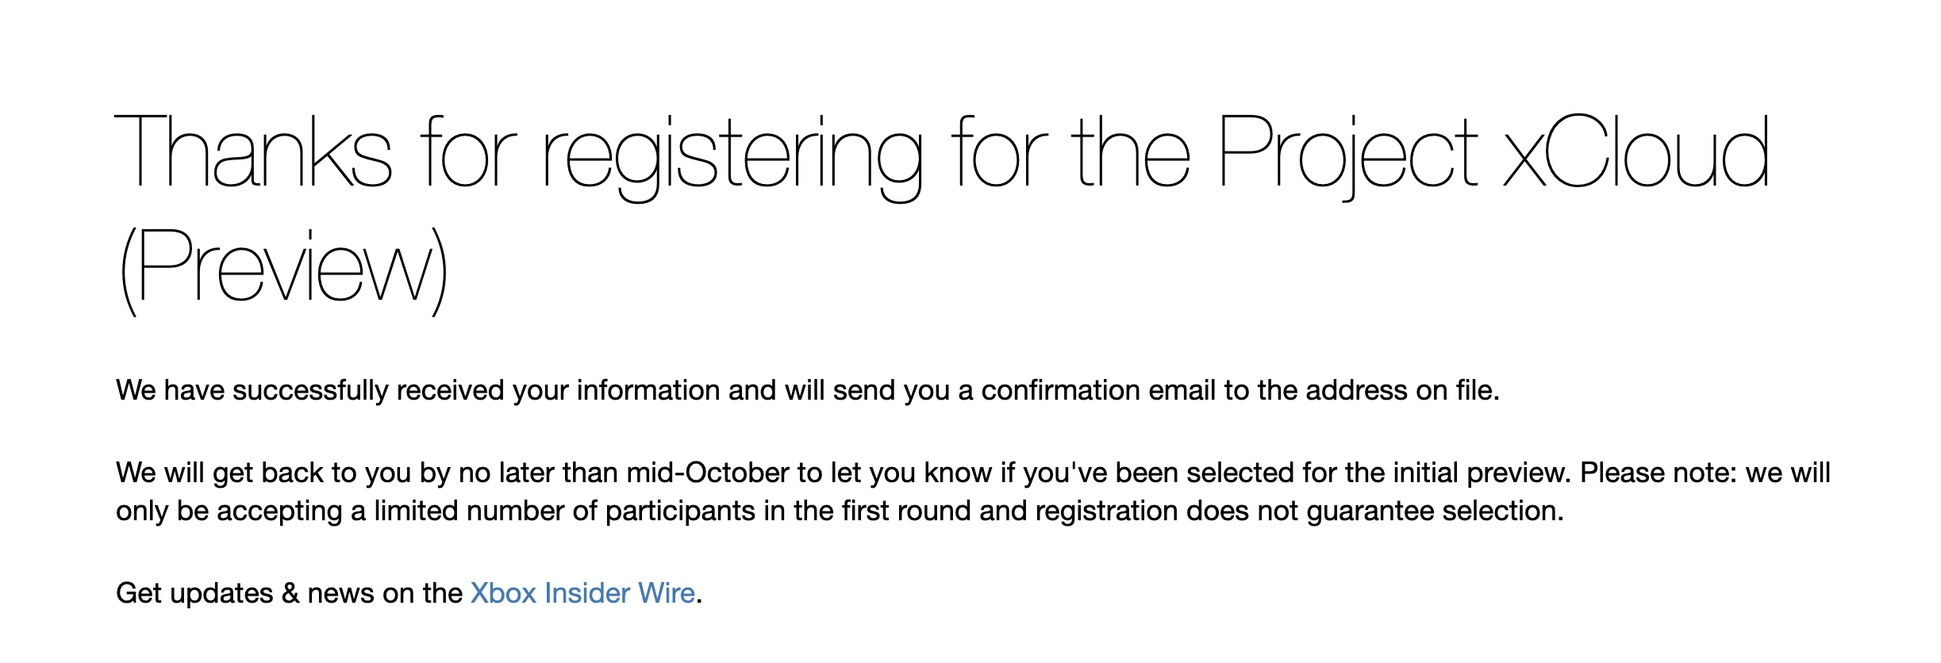Click the word 'registering' in the heading
The height and width of the screenshot is (663, 1941).
click(x=732, y=156)
